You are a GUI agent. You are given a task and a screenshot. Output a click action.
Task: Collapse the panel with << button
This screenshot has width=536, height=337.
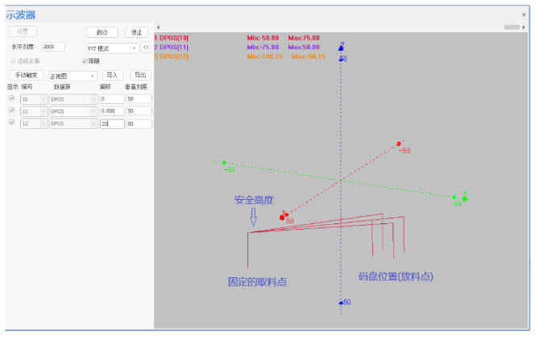pos(146,48)
